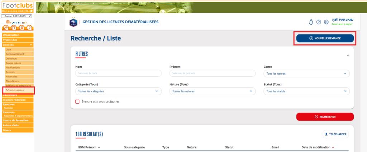
Task: Open the Joueurs Fédéraux menu
Action: click(x=18, y=100)
